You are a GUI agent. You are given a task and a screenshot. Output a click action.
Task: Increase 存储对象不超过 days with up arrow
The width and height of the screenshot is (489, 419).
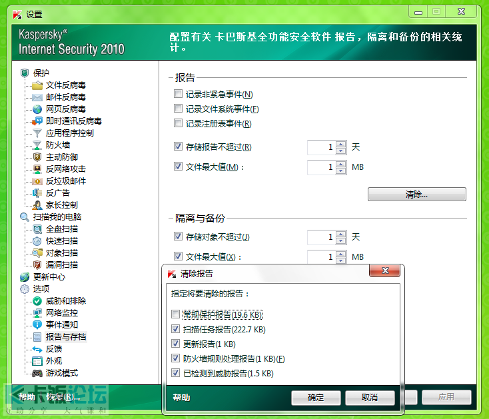click(341, 234)
